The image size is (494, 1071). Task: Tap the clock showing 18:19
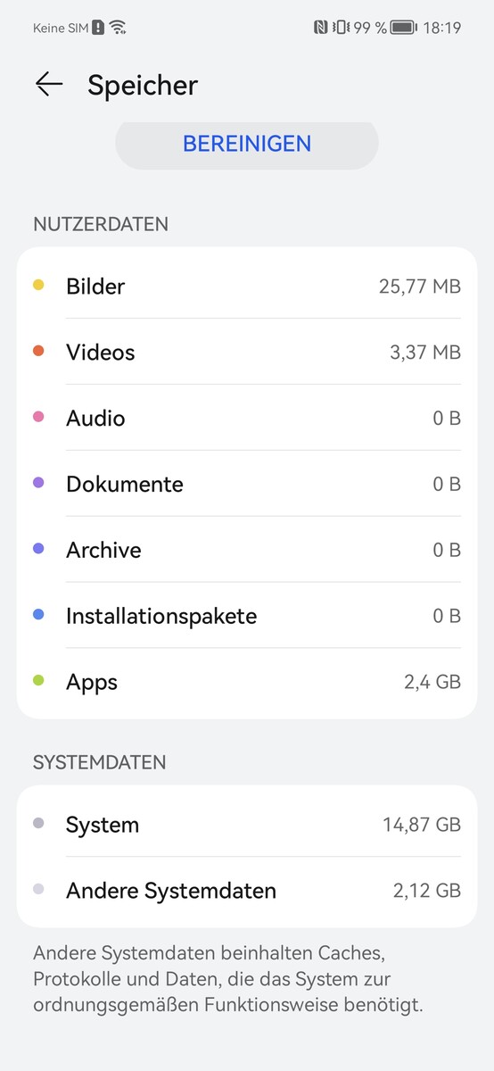coord(441,28)
